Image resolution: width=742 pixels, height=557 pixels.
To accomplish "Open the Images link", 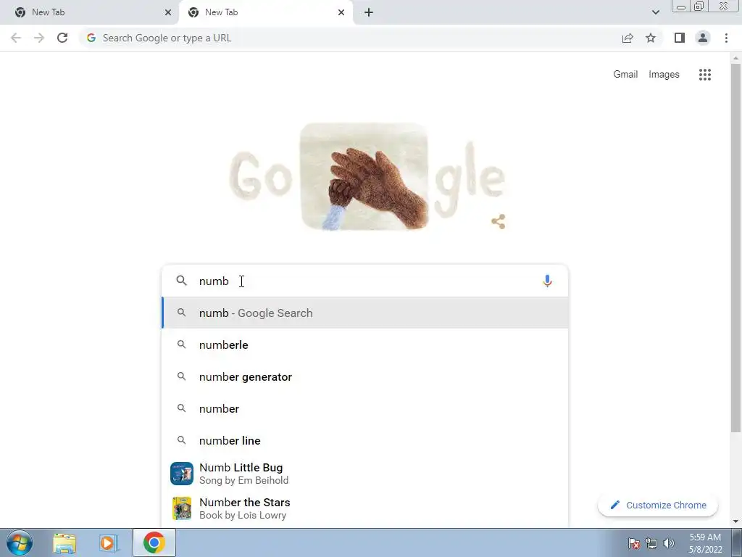I will pyautogui.click(x=664, y=75).
